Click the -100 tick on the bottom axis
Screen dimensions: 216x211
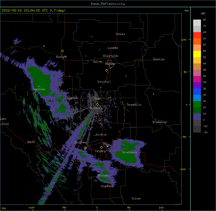tap(31, 207)
